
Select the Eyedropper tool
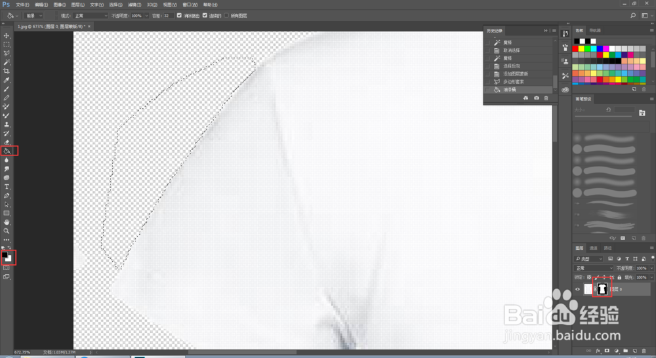[7, 80]
